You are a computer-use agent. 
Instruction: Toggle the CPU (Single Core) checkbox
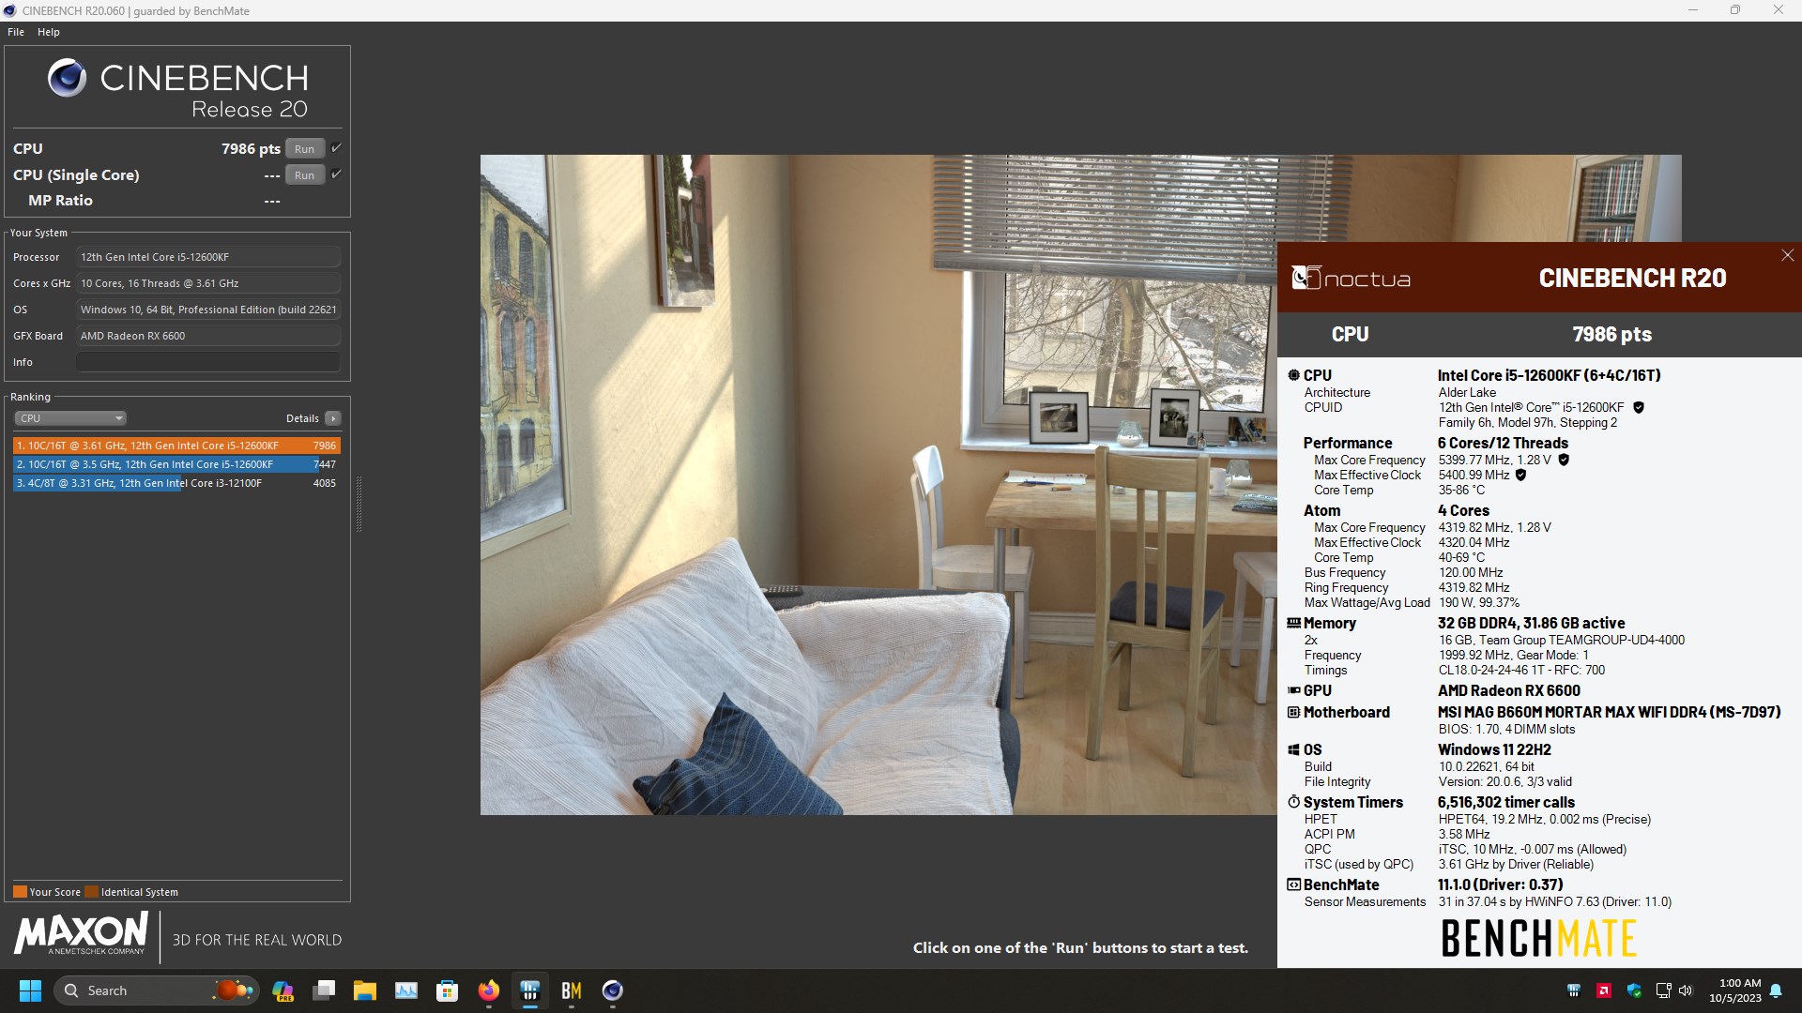tap(337, 174)
